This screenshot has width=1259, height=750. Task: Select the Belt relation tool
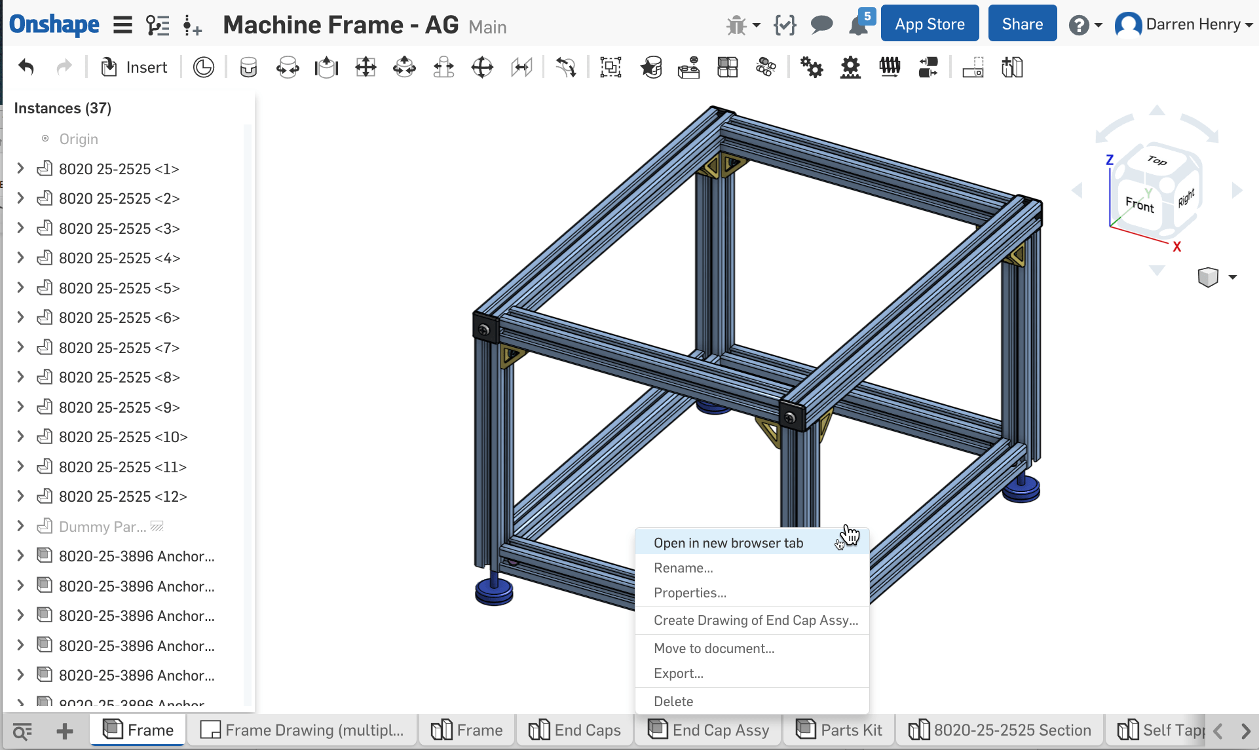click(928, 67)
